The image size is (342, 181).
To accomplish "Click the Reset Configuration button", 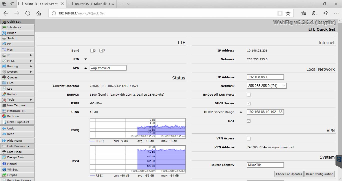I will [x=319, y=174].
